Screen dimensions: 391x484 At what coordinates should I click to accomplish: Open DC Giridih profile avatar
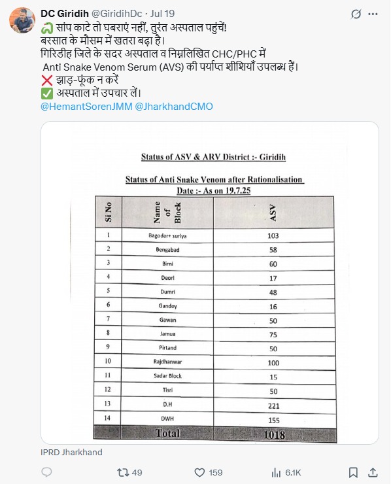[x=22, y=20]
